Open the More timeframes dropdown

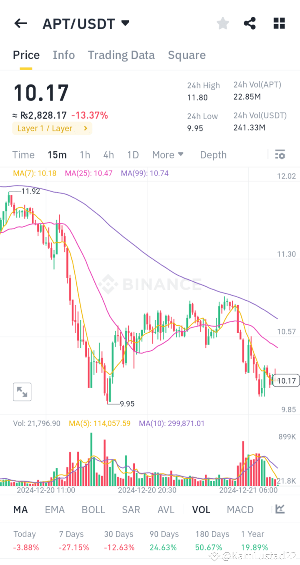(x=168, y=154)
